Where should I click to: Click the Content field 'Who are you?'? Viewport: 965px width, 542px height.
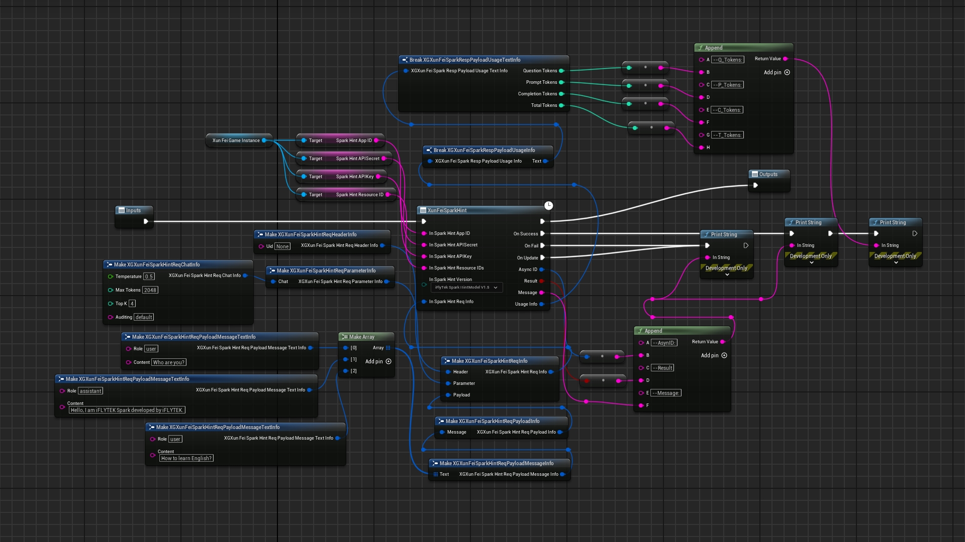[169, 362]
